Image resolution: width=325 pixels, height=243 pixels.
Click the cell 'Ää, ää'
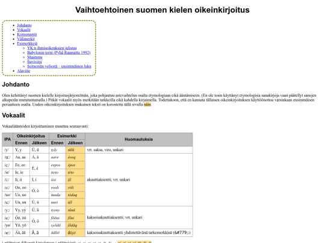tap(21, 233)
